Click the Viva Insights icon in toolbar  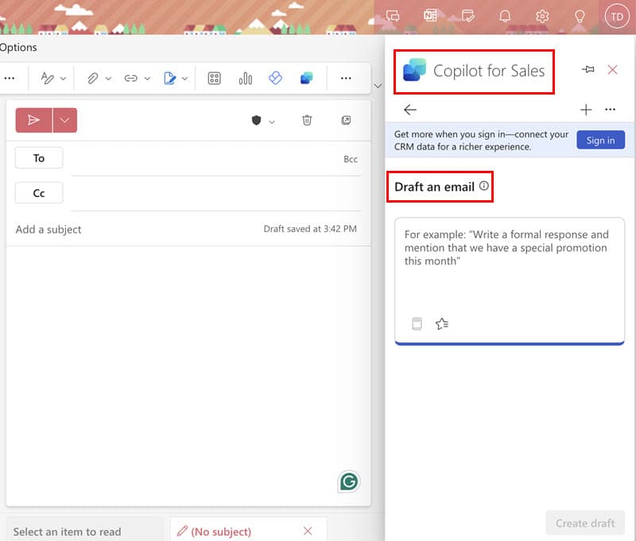pos(275,78)
